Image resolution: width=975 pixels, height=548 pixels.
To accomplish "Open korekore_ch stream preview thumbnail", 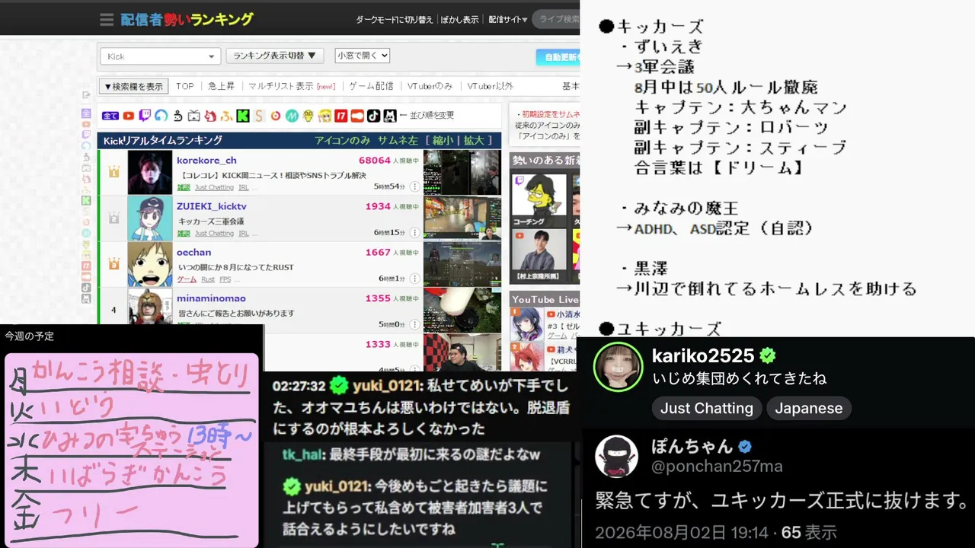I will click(462, 172).
